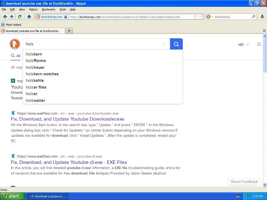This screenshot has width=267, height=200.
Task: Open the View menu
Action: tap(22, 9)
